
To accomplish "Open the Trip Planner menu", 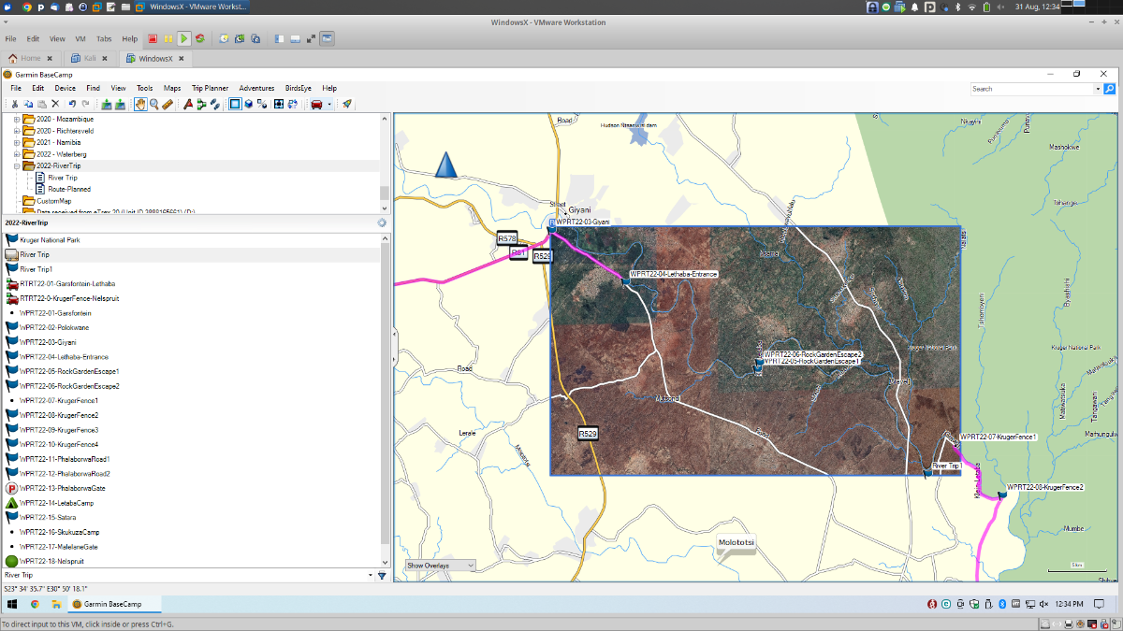I will 210,88.
